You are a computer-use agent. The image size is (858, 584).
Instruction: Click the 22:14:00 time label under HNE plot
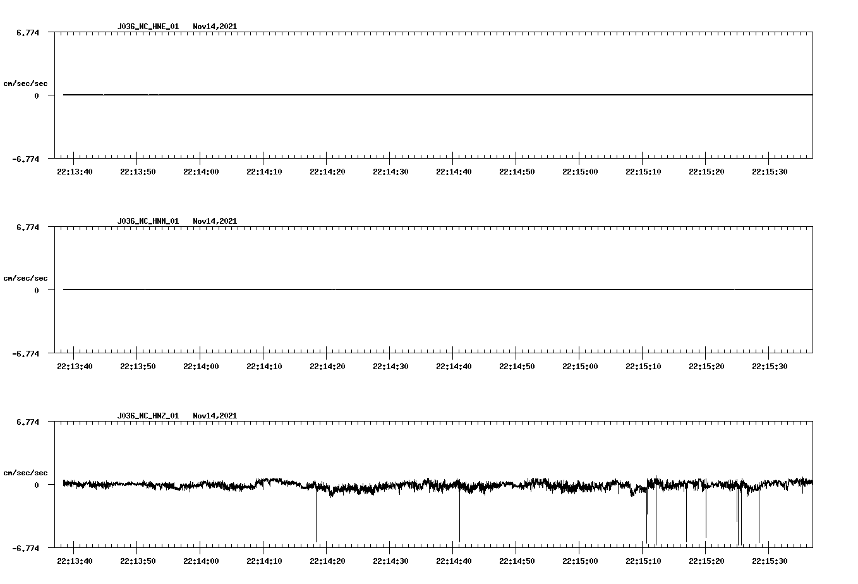pyautogui.click(x=201, y=172)
